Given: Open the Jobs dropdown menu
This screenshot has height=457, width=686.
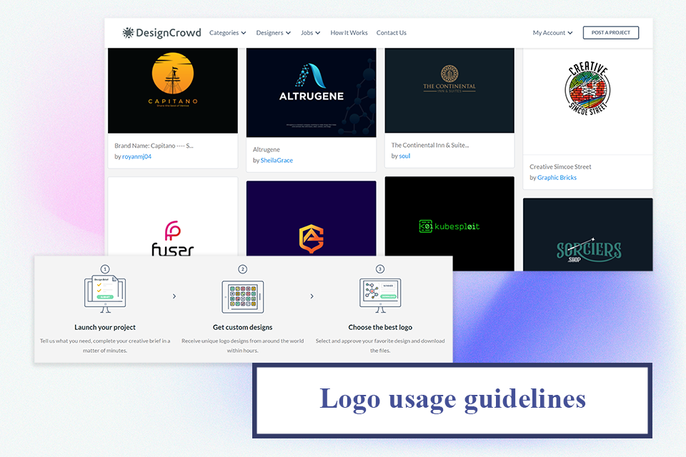Looking at the screenshot, I should pyautogui.click(x=311, y=33).
